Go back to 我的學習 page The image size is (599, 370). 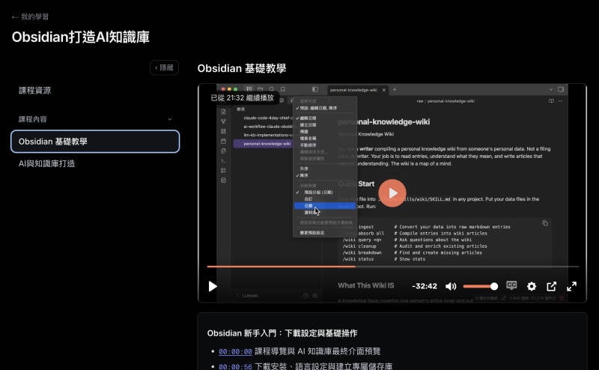(x=30, y=16)
